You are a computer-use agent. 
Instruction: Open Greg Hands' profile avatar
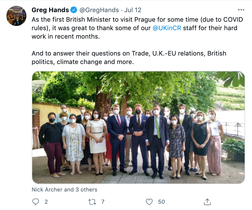pyautogui.click(x=16, y=16)
